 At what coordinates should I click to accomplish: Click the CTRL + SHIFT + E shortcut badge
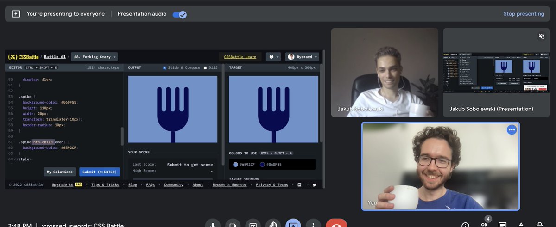click(42, 68)
